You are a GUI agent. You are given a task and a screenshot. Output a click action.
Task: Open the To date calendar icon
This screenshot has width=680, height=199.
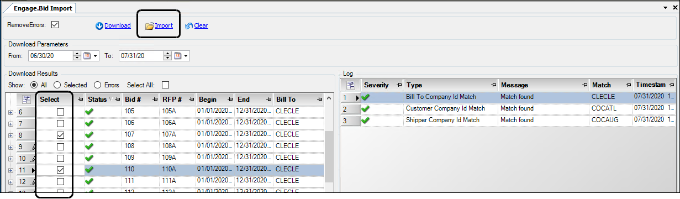[177, 56]
